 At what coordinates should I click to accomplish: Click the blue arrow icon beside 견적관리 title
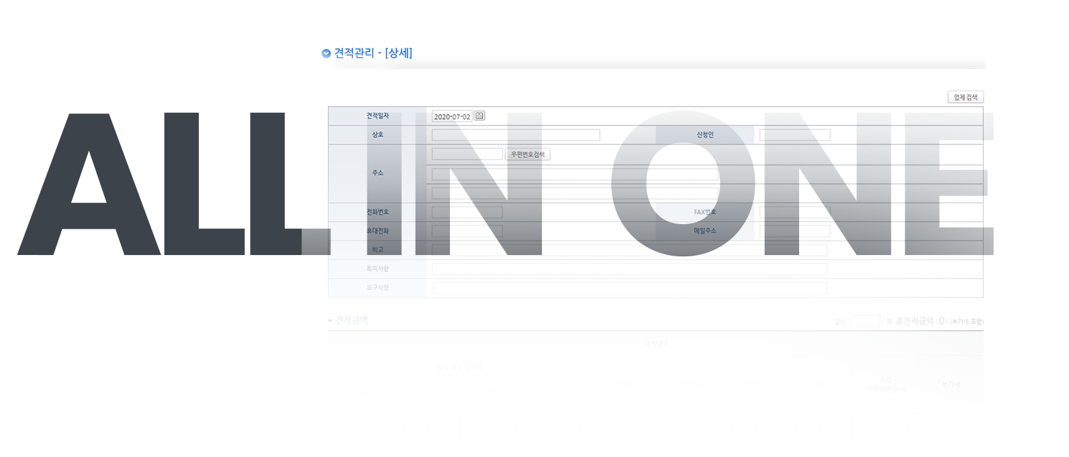(326, 54)
